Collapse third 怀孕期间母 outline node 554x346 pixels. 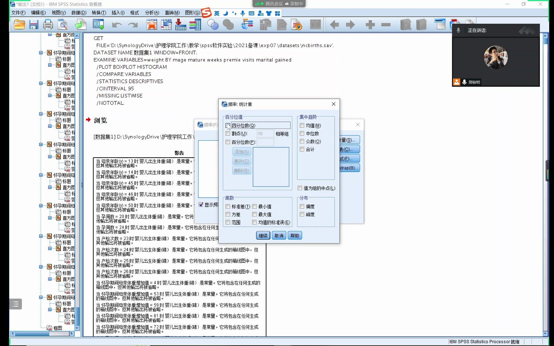[41, 114]
